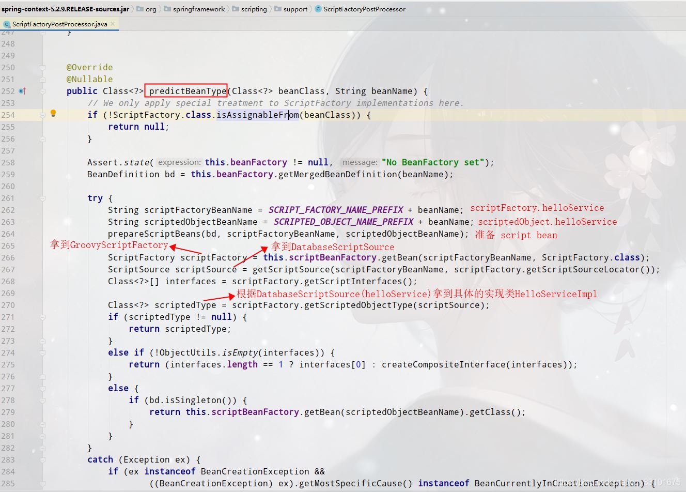
Task: Click the overriding method gutter icon at line 252
Action: [22, 91]
